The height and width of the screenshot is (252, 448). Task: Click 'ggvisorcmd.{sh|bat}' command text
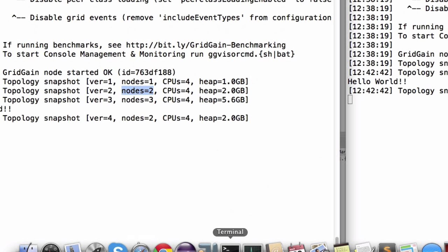[251, 54]
